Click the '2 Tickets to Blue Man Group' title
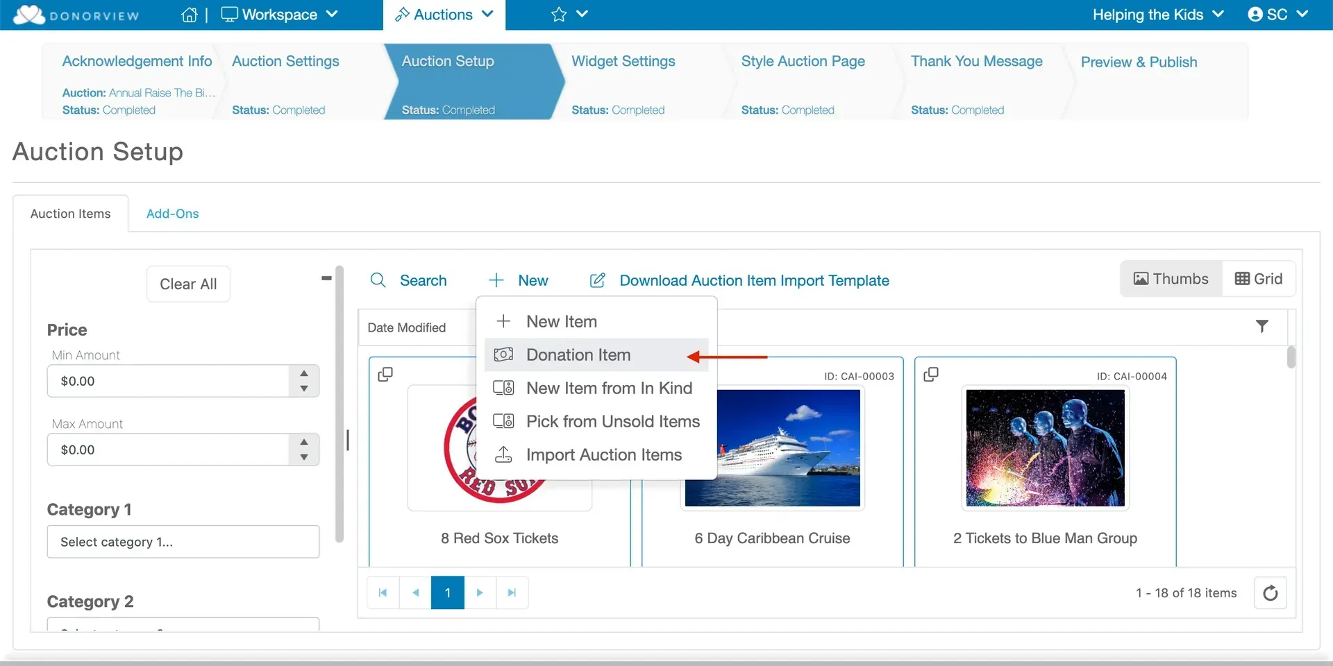The height and width of the screenshot is (666, 1333). pyautogui.click(x=1046, y=538)
